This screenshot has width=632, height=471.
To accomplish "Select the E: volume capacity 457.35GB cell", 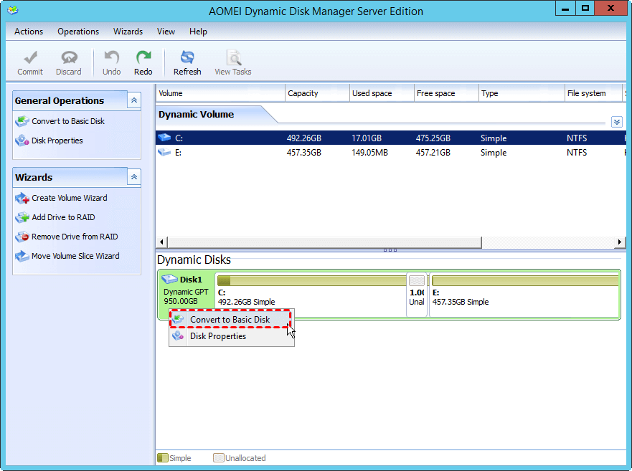I will point(304,153).
